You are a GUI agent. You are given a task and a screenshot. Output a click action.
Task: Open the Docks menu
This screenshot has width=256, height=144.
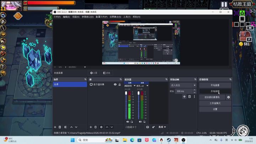point(88,17)
